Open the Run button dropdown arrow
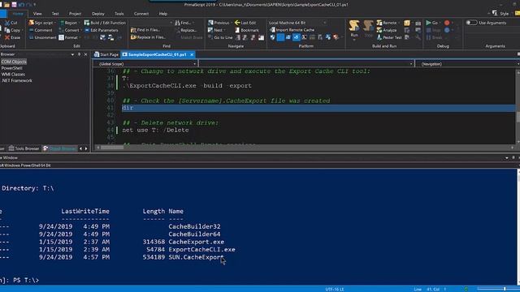This screenshot has height=292, width=520. [x=354, y=40]
